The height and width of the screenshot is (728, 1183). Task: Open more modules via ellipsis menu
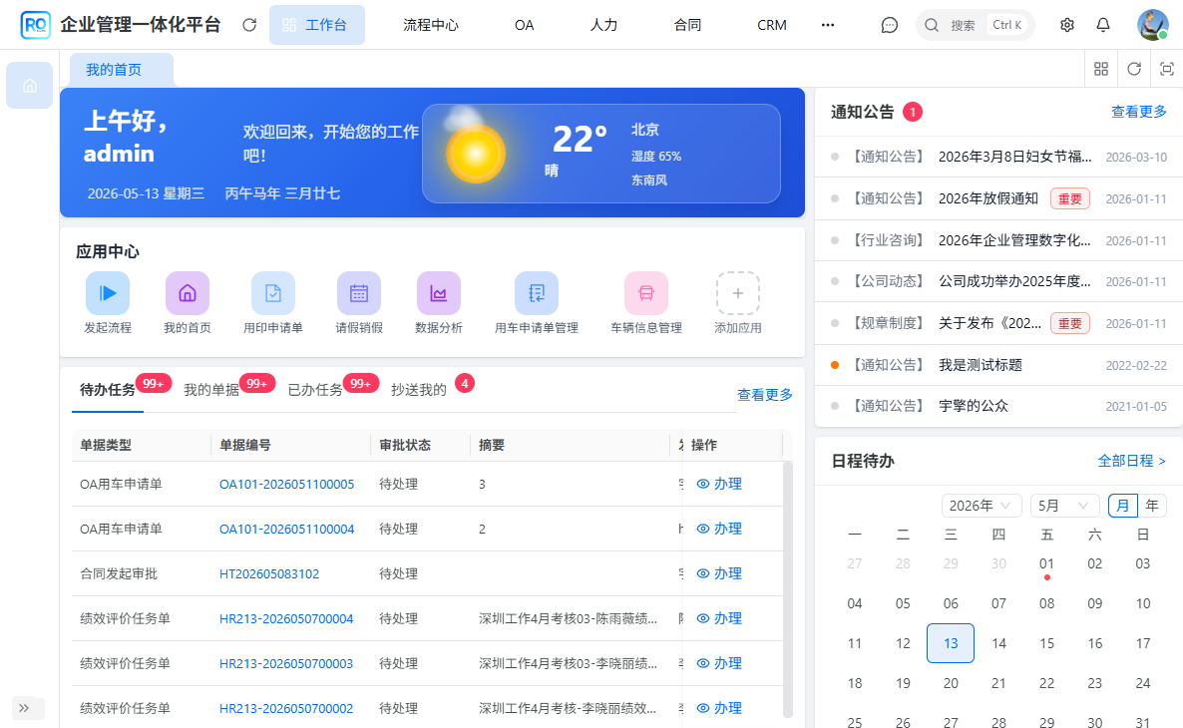tap(828, 25)
